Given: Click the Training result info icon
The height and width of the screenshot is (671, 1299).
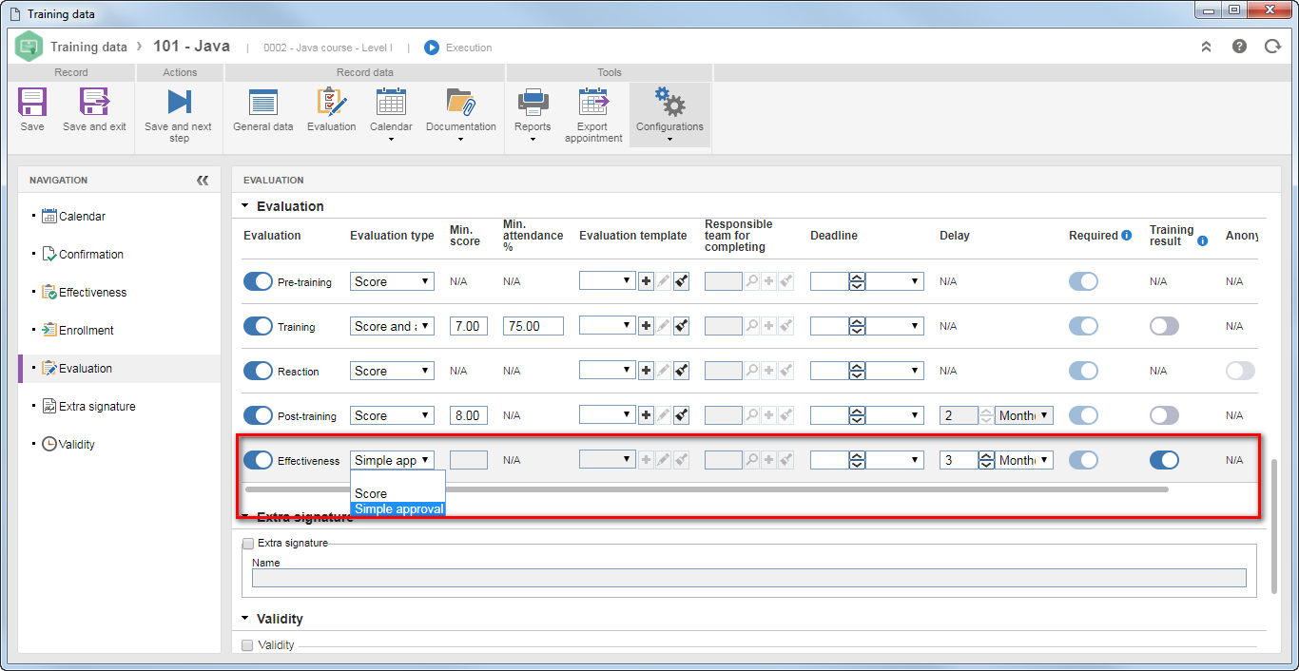Looking at the screenshot, I should (x=1202, y=240).
